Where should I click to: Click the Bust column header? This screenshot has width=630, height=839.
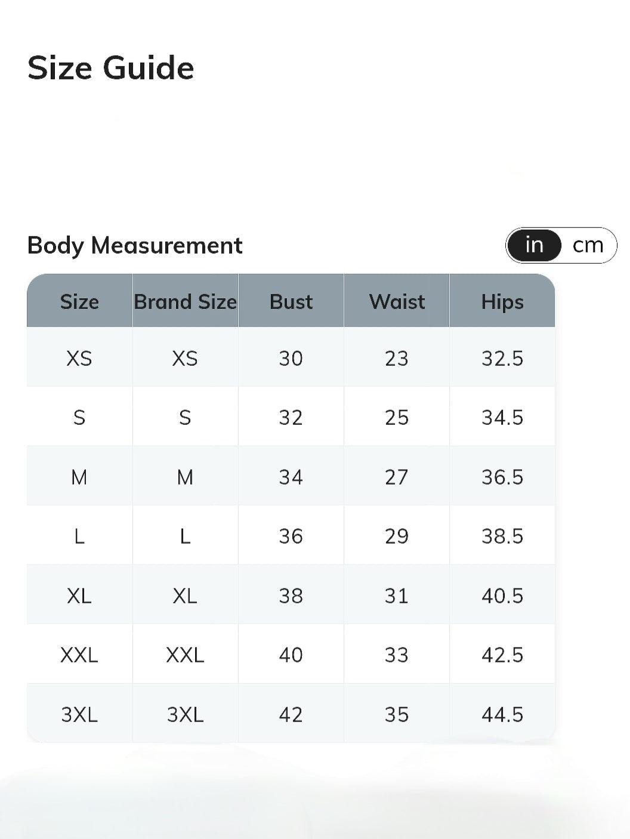coord(291,301)
